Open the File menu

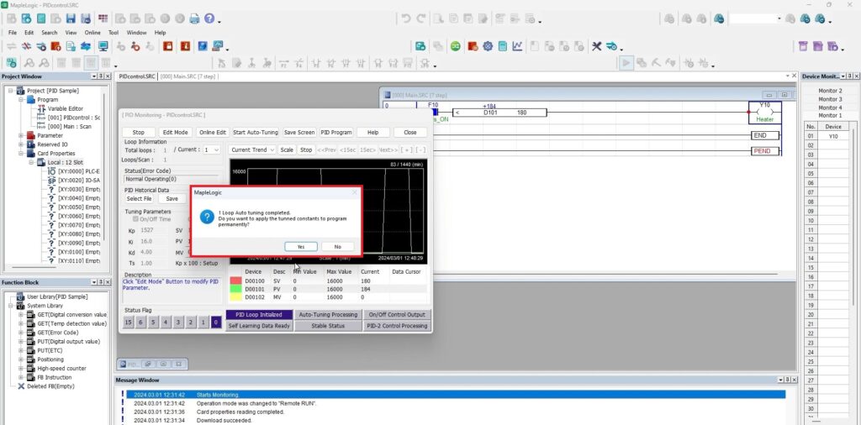pyautogui.click(x=12, y=33)
